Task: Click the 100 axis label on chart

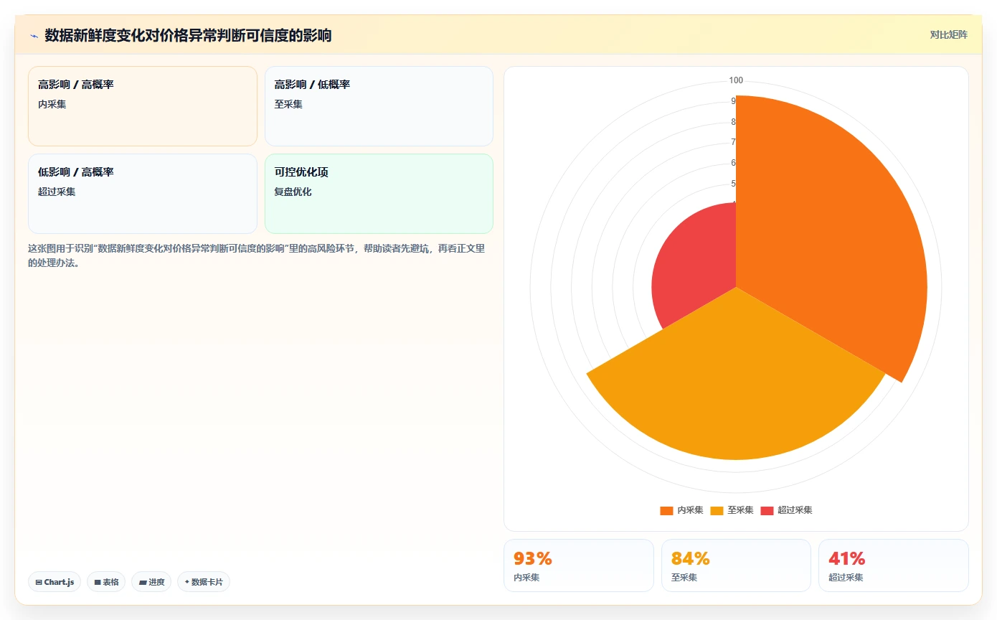Action: click(x=736, y=80)
